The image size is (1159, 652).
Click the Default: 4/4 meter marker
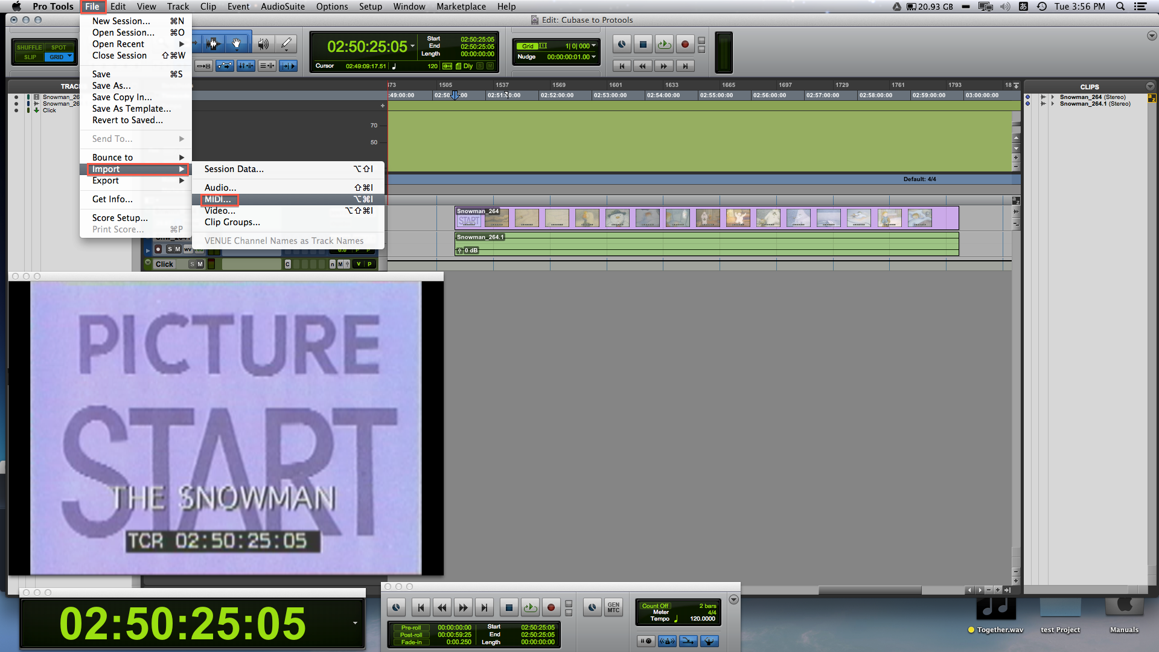(919, 179)
